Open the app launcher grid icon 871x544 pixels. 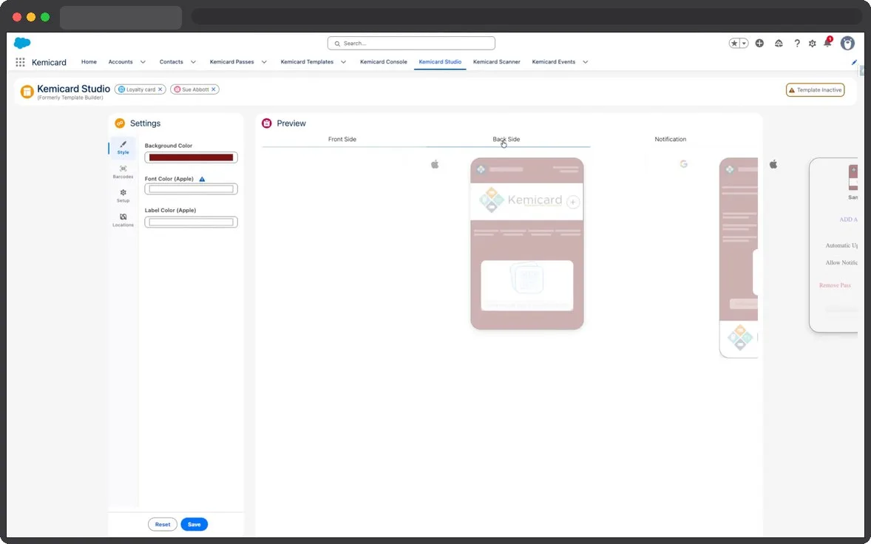[x=20, y=62]
